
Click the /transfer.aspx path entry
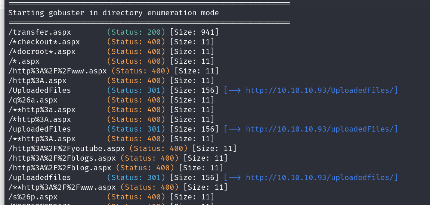point(39,32)
